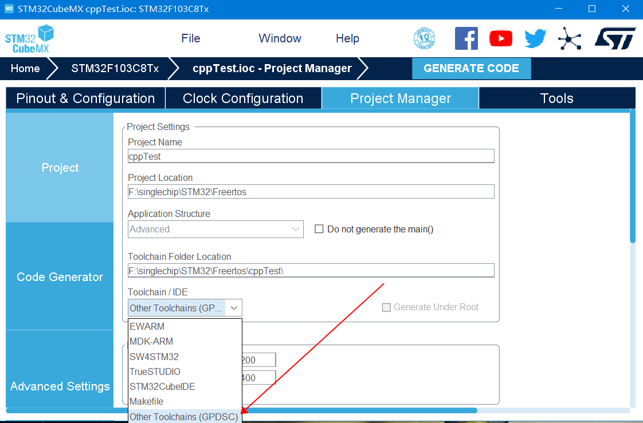Click the field ending in 200
Image resolution: width=643 pixels, height=423 pixels.
tap(258, 360)
